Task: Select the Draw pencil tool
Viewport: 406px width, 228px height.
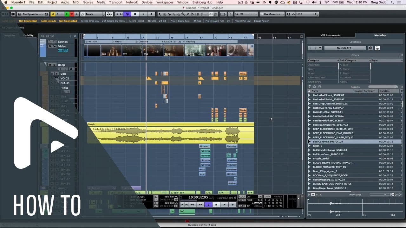Action: [202, 14]
